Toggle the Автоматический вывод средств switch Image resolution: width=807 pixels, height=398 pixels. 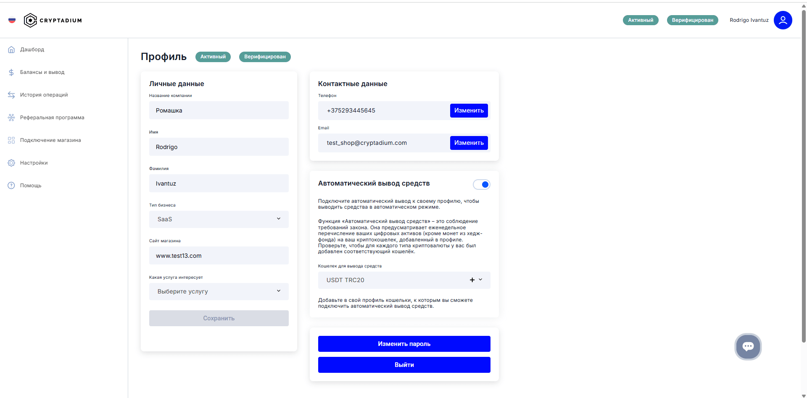coord(482,184)
